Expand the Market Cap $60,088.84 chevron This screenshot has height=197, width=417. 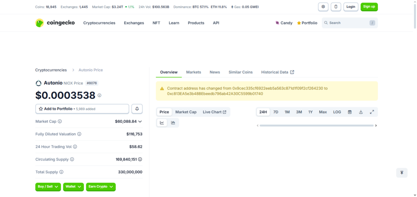point(140,121)
